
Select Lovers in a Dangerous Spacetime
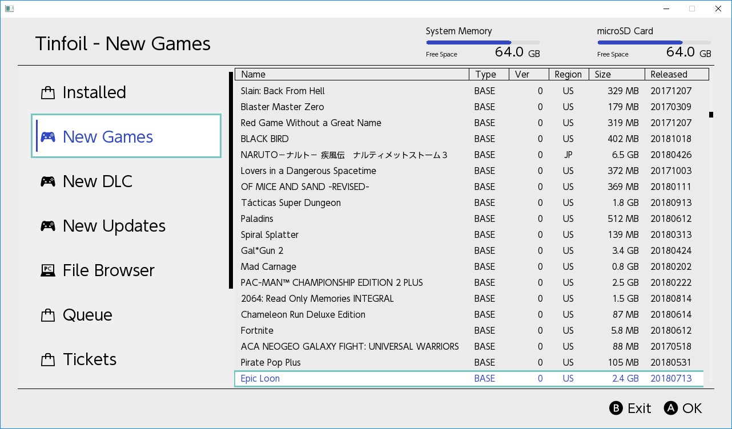(x=469, y=171)
